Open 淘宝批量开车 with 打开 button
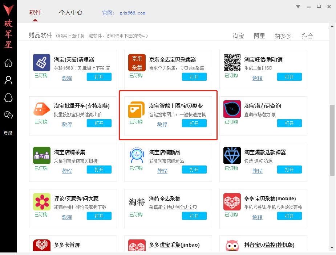 99,123
